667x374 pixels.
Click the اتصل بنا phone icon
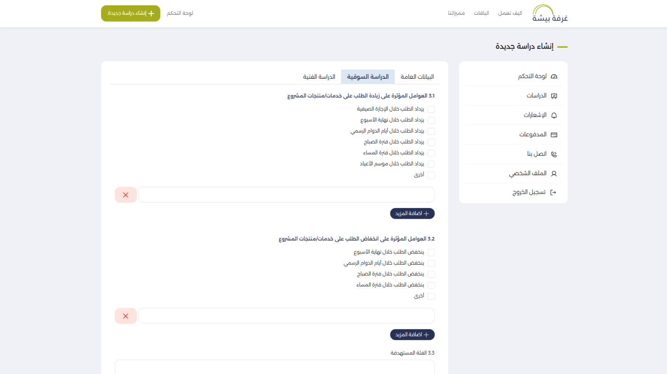554,154
